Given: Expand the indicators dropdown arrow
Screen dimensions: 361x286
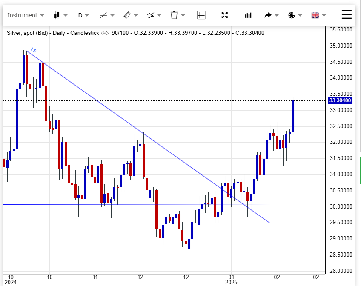Looking at the screenshot, I should coord(159,15).
